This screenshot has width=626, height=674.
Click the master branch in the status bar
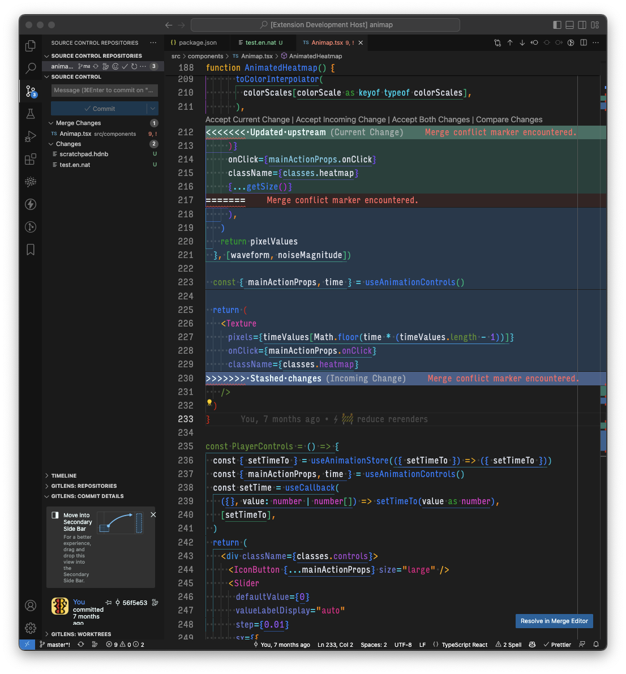(x=55, y=645)
